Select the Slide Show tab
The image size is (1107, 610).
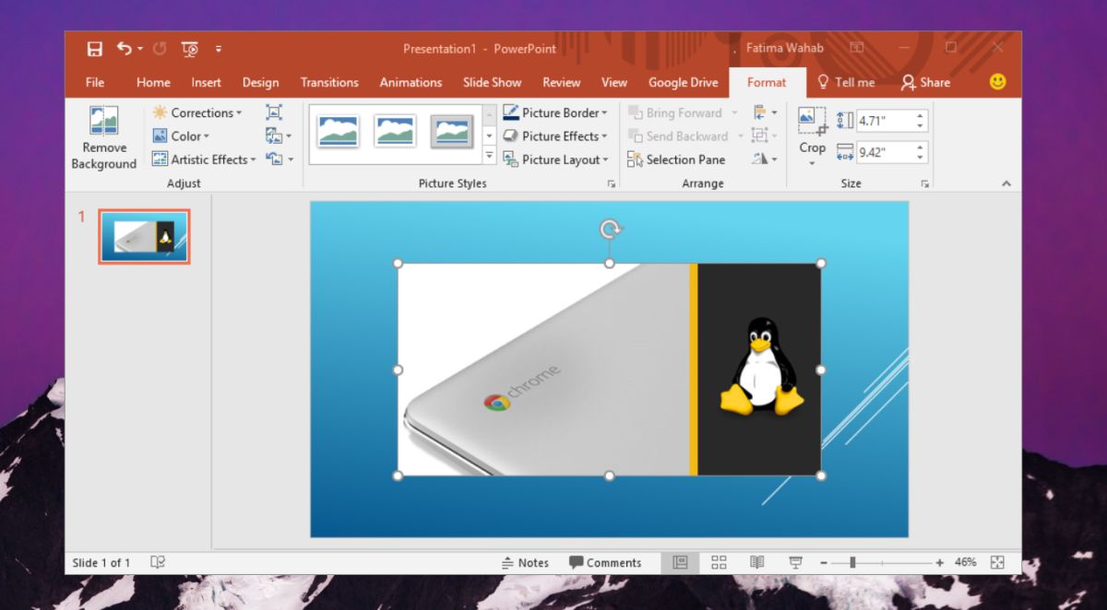[492, 82]
